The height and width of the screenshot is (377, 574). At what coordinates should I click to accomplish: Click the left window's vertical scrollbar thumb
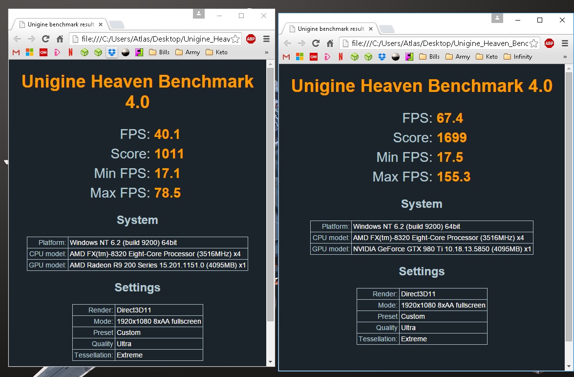[x=270, y=196]
